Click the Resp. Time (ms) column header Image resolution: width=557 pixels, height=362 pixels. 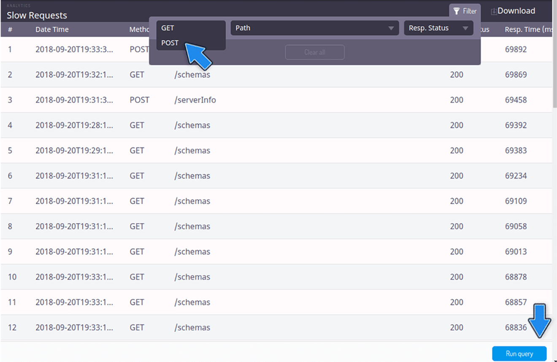tap(528, 30)
